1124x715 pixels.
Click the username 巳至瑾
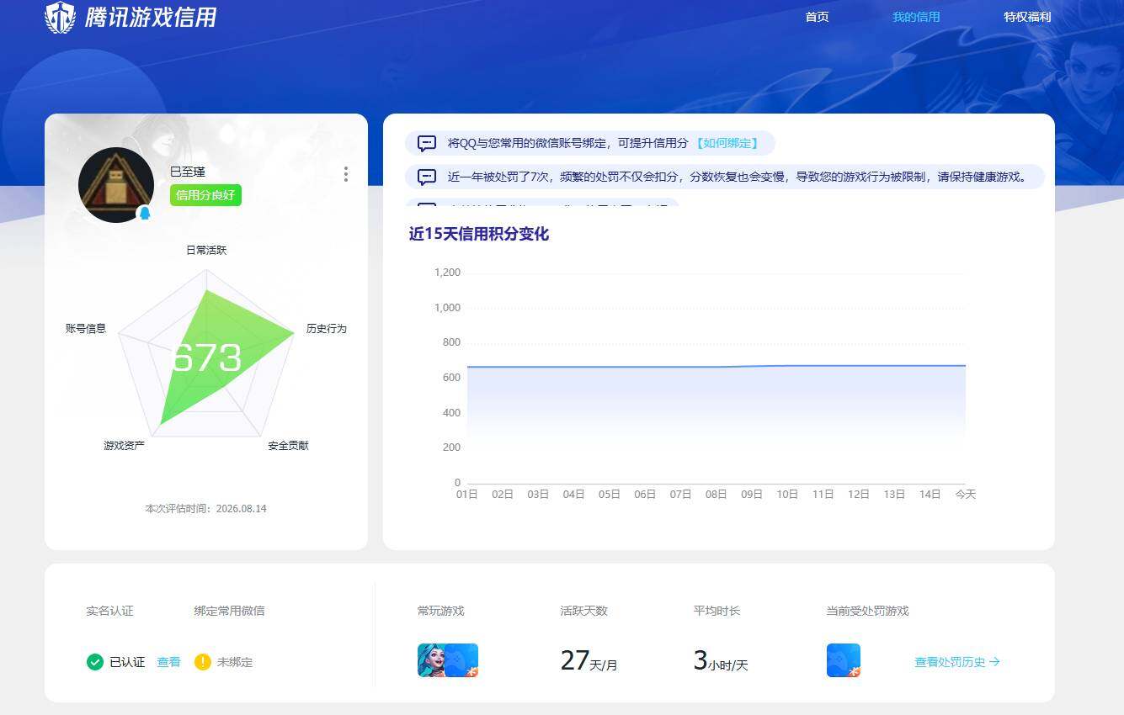click(x=188, y=172)
